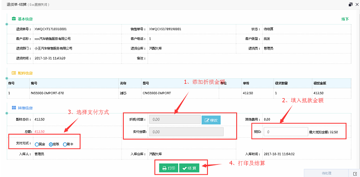Click return department 小王汽车销售服务有限公司
This screenshot has width=360, height=177.
tap(53, 49)
